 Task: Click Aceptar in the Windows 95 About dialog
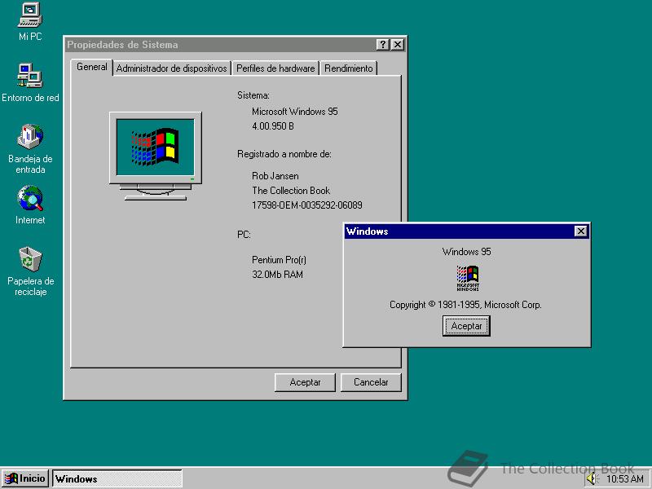tap(465, 325)
